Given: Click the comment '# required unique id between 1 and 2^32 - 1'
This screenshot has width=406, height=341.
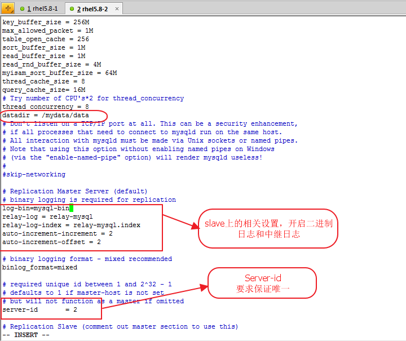Looking at the screenshot, I should click(x=87, y=285).
